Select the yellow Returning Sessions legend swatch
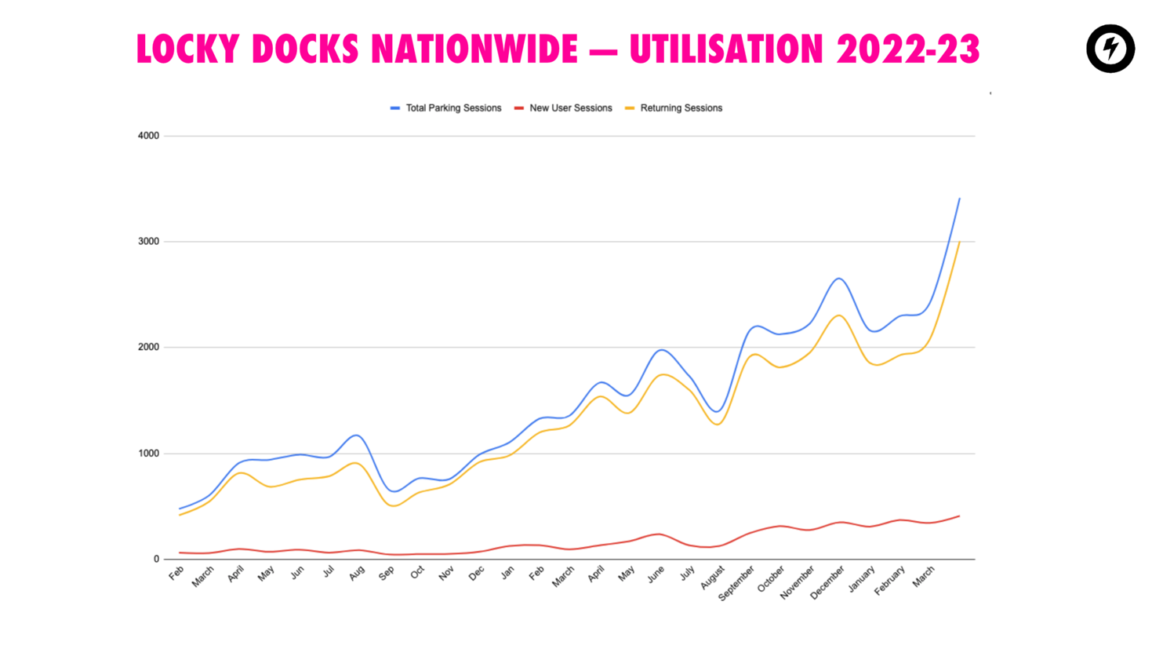The height and width of the screenshot is (649, 1152). point(629,108)
